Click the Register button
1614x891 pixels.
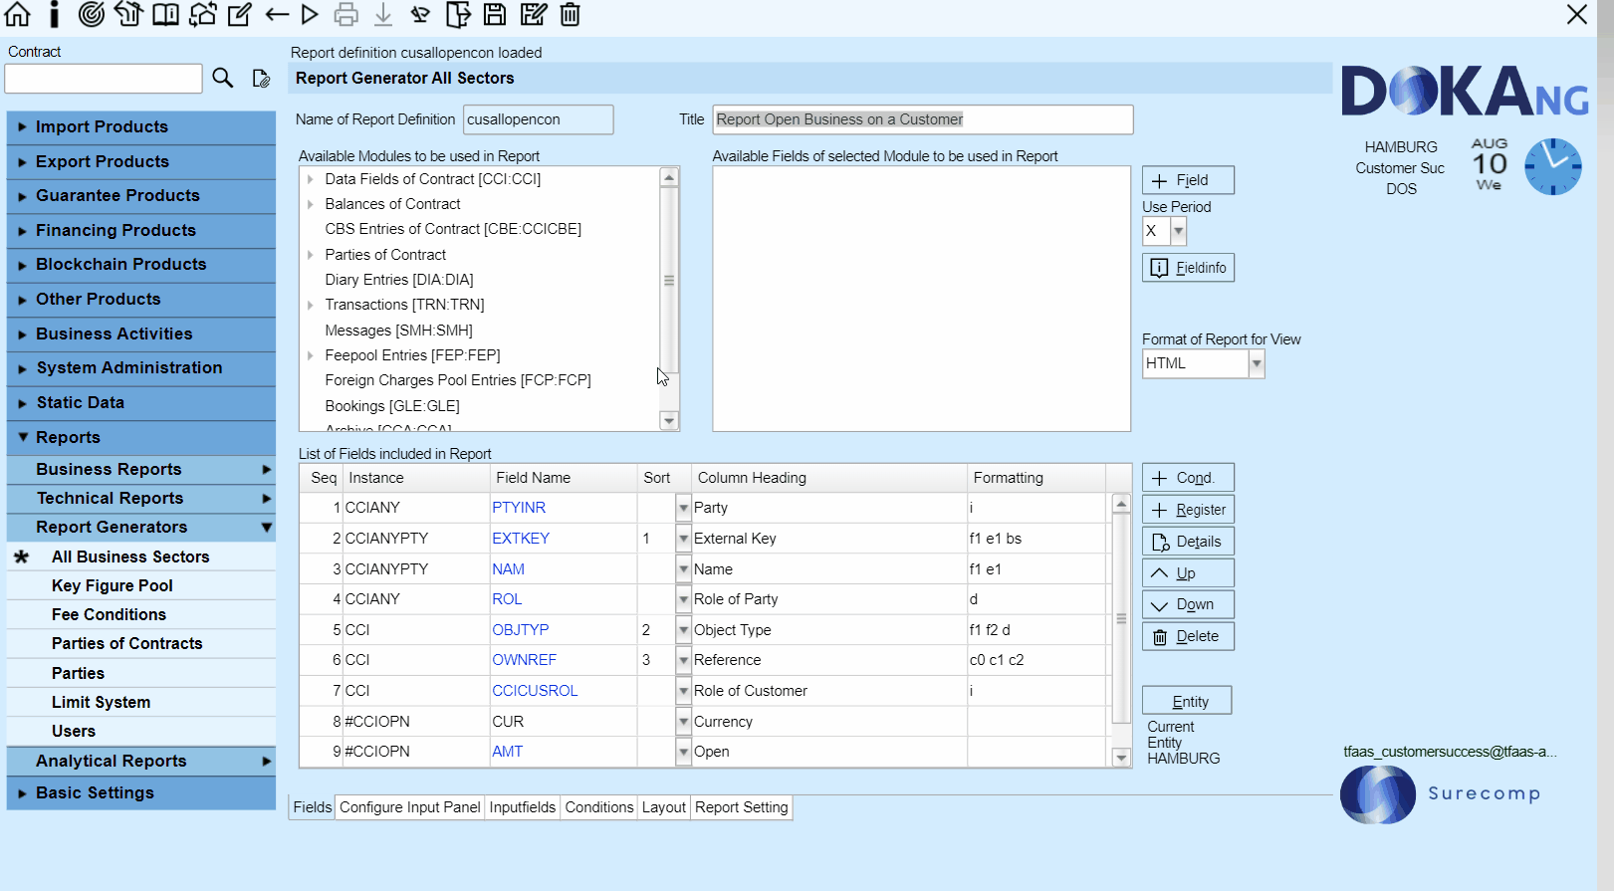pos(1188,510)
